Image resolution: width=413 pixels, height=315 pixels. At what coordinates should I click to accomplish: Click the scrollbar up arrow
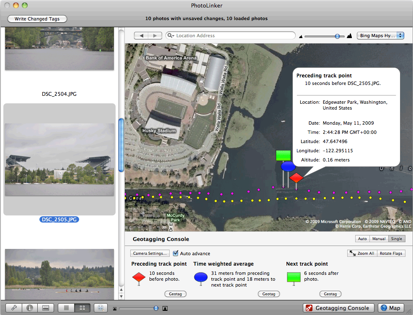click(121, 290)
